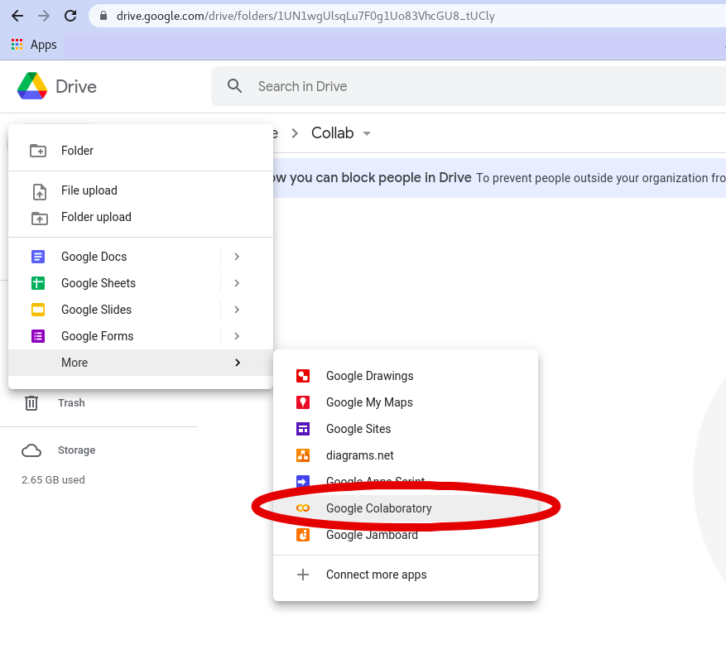Open Google Colaboratory from the More menu
The width and height of the screenshot is (726, 664).
[x=377, y=508]
